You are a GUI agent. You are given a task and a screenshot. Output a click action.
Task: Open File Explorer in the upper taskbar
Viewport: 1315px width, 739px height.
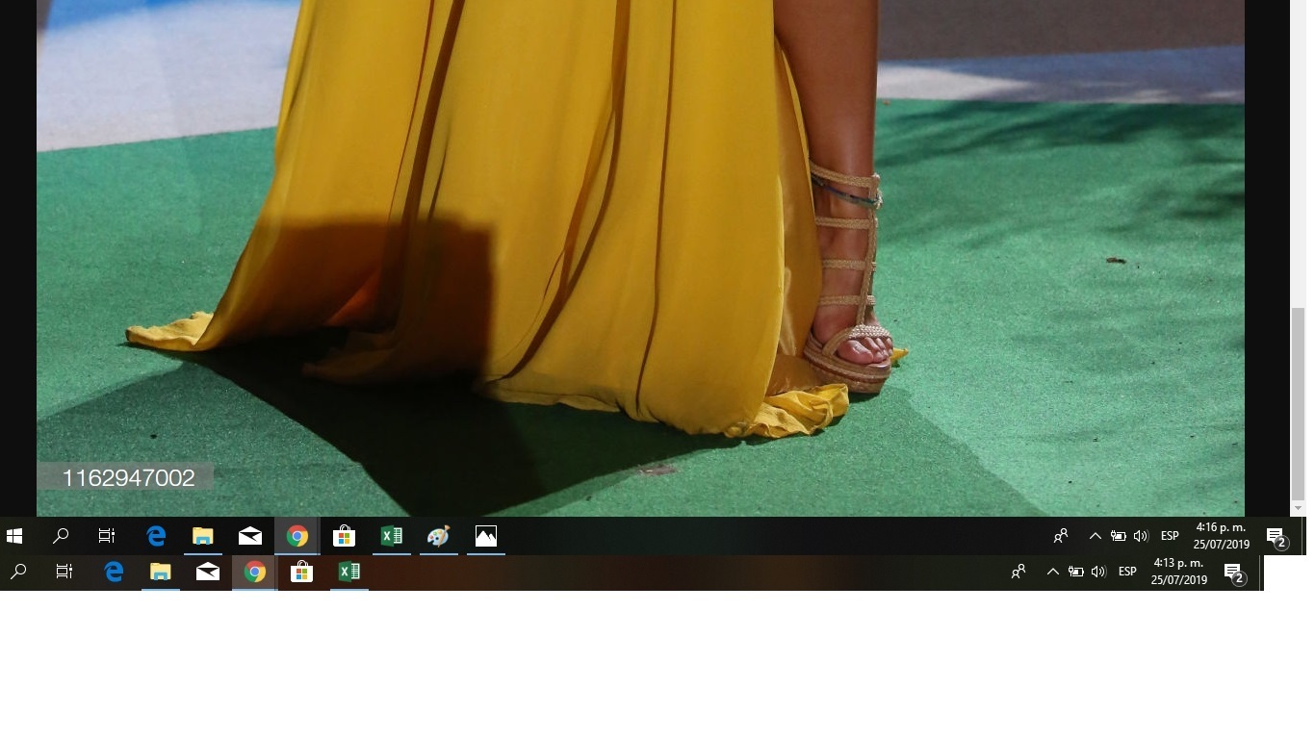coord(202,536)
